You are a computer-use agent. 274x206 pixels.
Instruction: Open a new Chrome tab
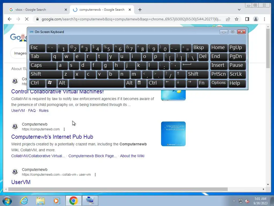[140, 10]
